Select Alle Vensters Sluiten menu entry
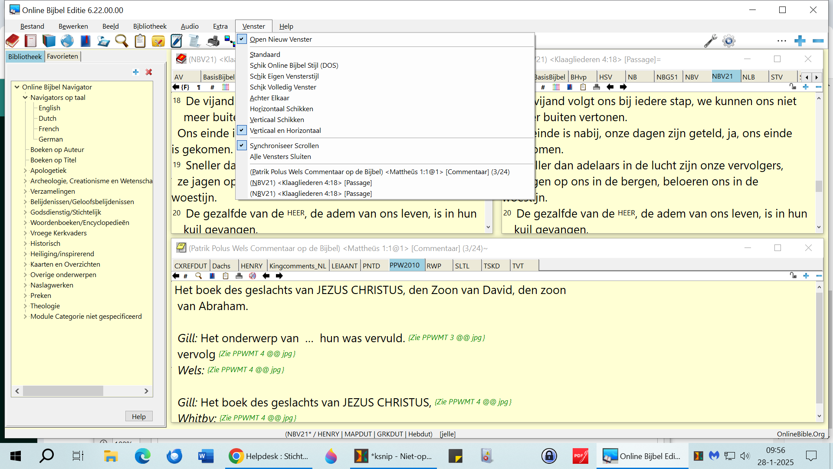833x469 pixels. 280,156
